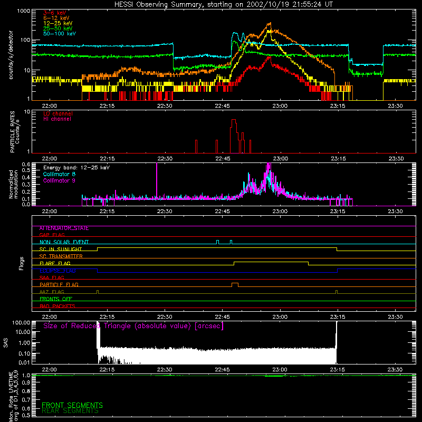Viewport: 422px width, 422px height.
Task: Select 'Collimator 8' legend entry
Action: [x=59, y=174]
